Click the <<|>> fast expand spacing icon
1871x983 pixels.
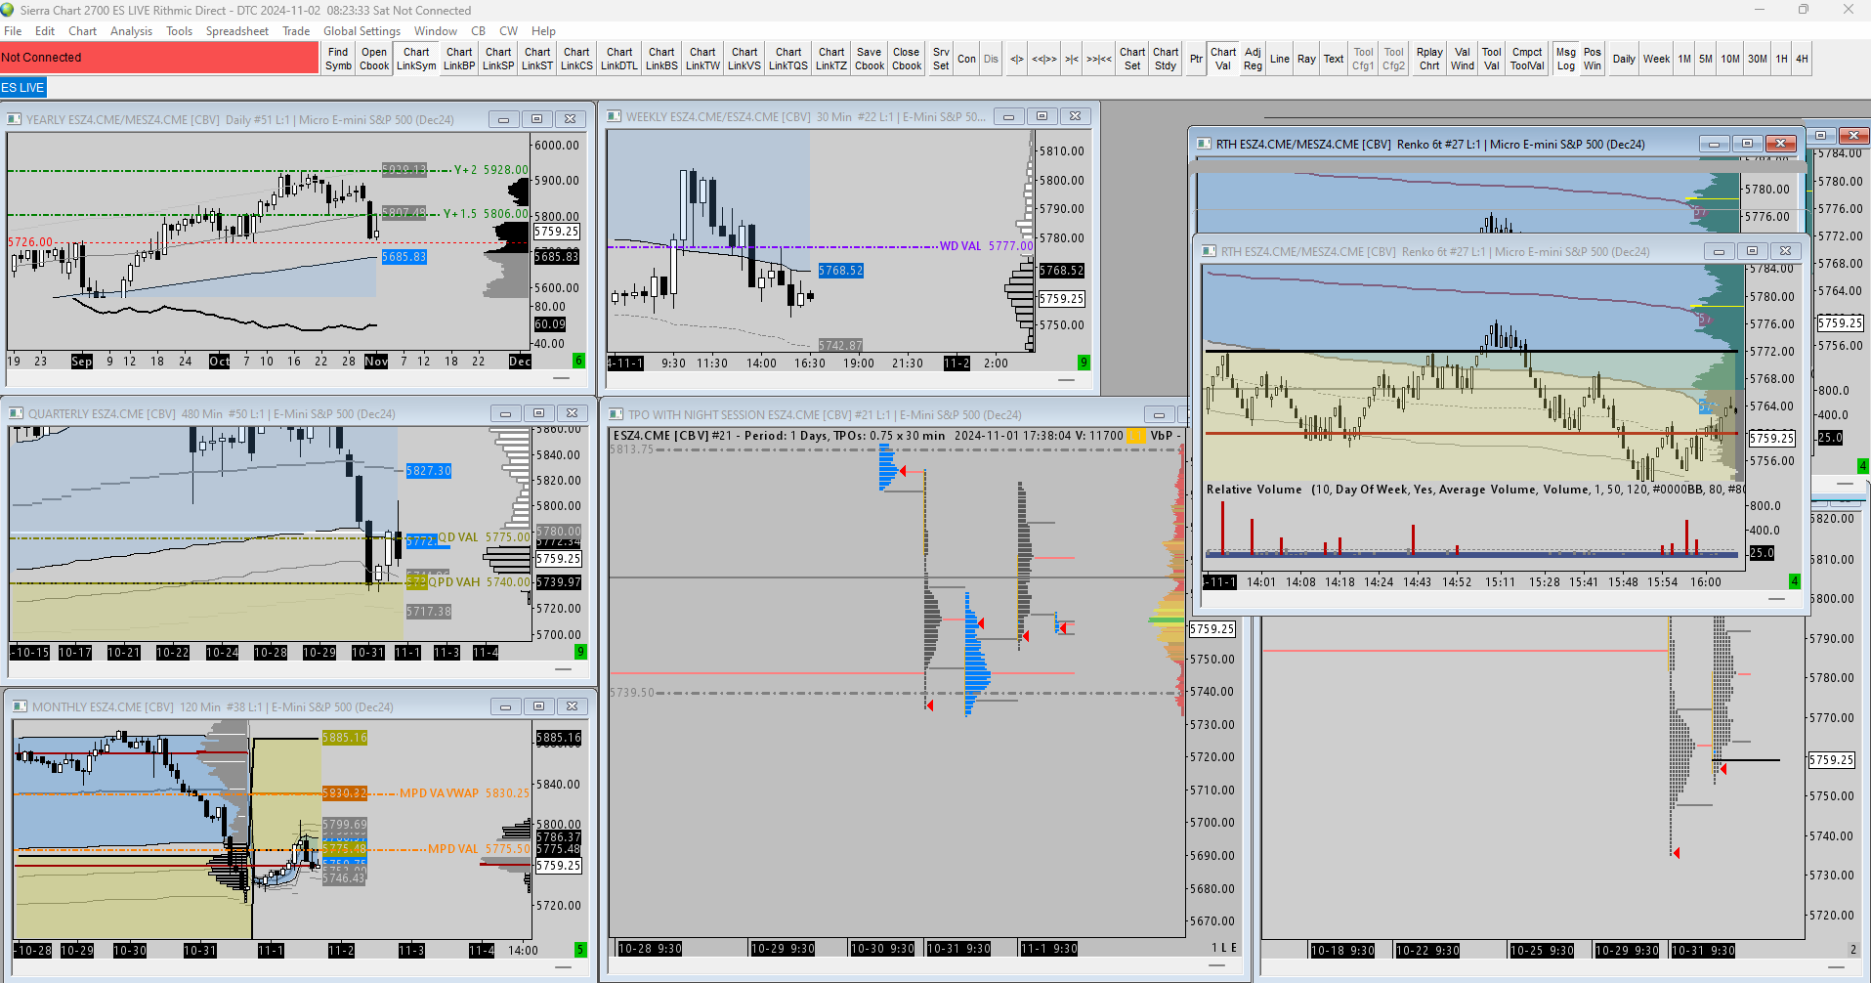pyautogui.click(x=1044, y=59)
